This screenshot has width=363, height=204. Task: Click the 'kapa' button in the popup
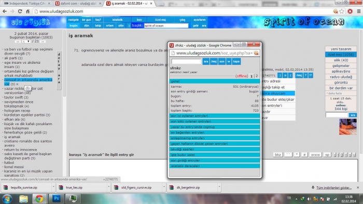(x=236, y=61)
